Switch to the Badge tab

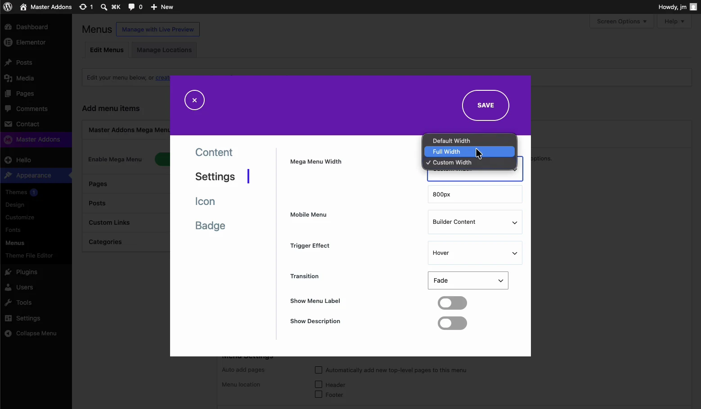point(210,226)
